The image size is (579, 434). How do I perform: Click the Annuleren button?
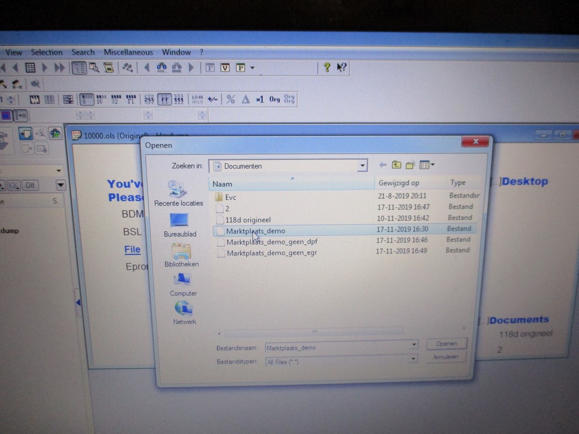pos(446,357)
